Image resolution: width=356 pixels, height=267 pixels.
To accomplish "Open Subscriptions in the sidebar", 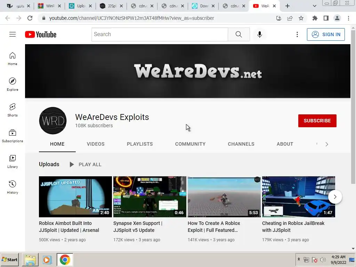I will click(13, 136).
